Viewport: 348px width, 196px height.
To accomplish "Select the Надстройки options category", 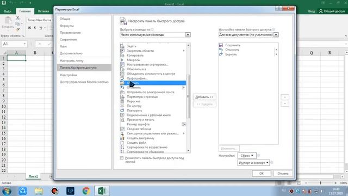I will pos(68,75).
